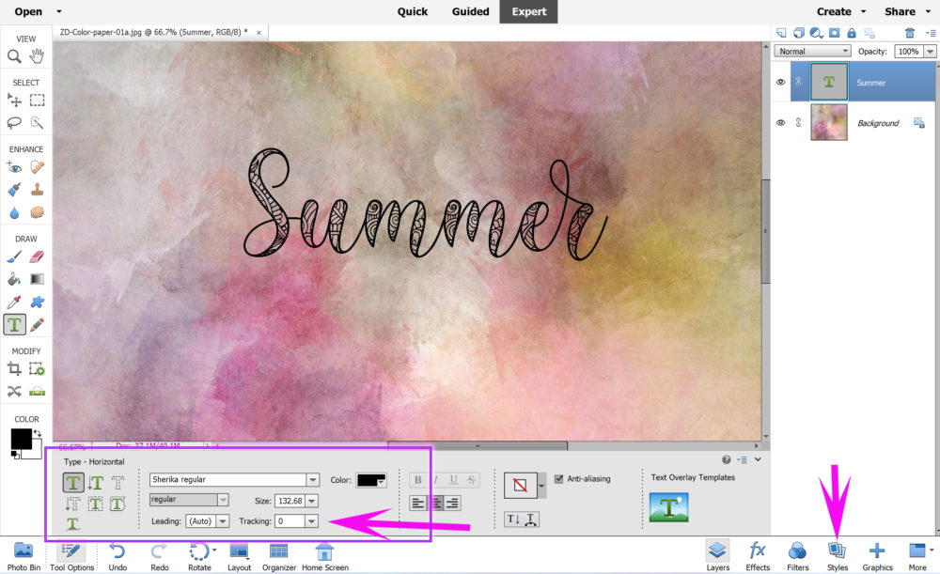Select the Lasso tool
The width and height of the screenshot is (940, 574).
coord(14,123)
